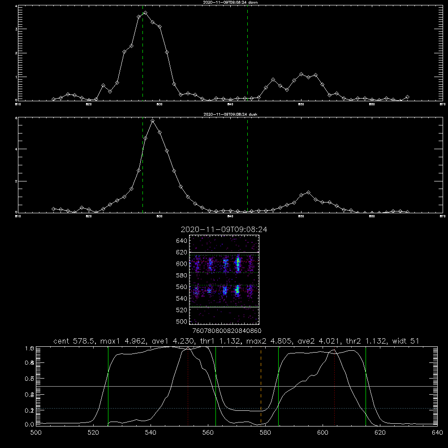Click the solid white horizontal line in bottom plot
Screen dimensions: 448x448
pyautogui.click(x=237, y=386)
